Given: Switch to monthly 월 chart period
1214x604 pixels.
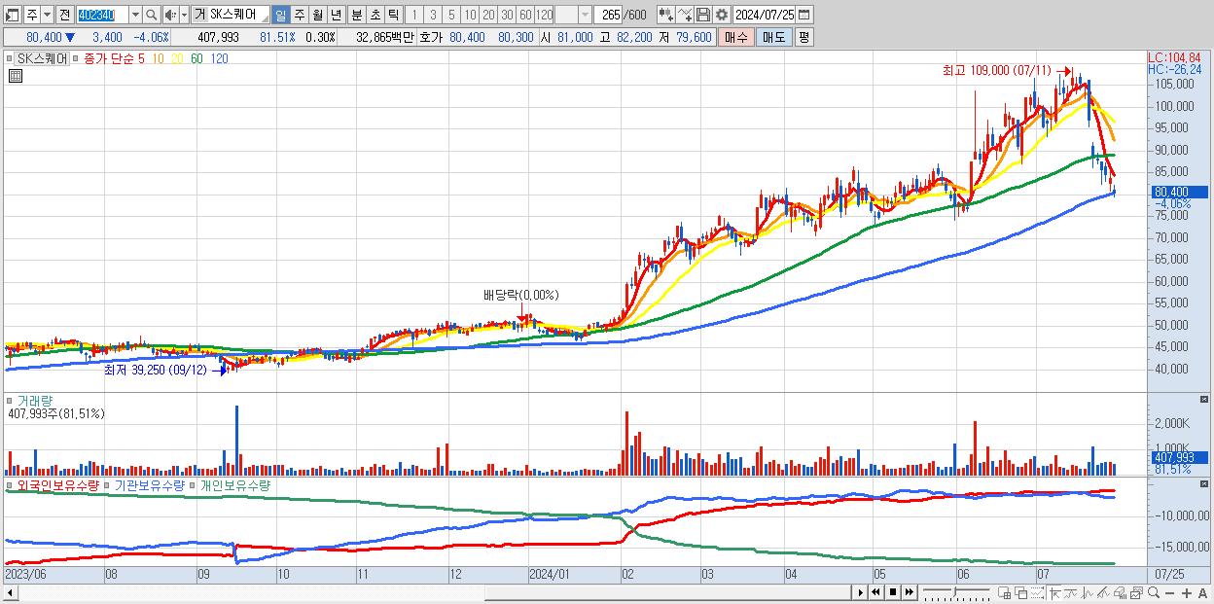Looking at the screenshot, I should [x=317, y=16].
